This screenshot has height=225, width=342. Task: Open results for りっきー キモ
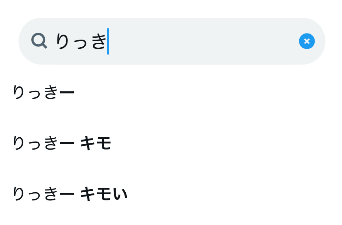[62, 143]
